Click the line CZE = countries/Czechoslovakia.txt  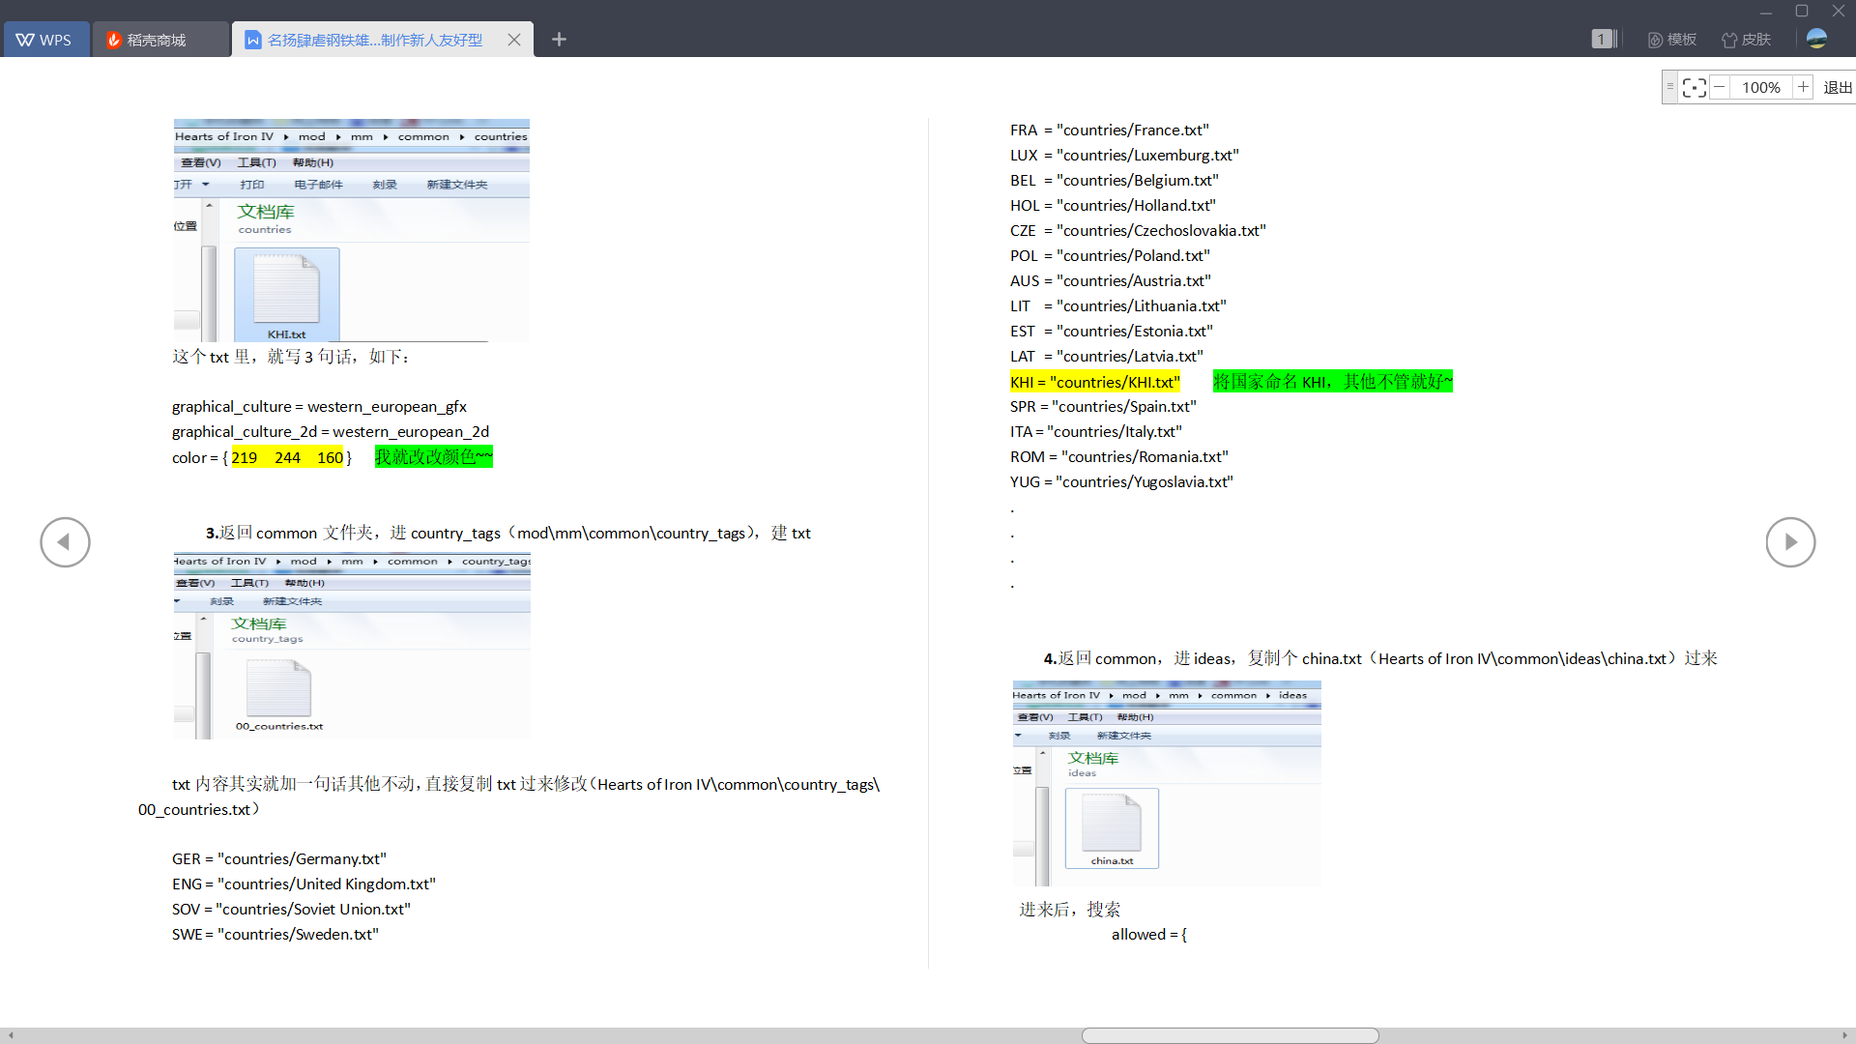[x=1138, y=230]
